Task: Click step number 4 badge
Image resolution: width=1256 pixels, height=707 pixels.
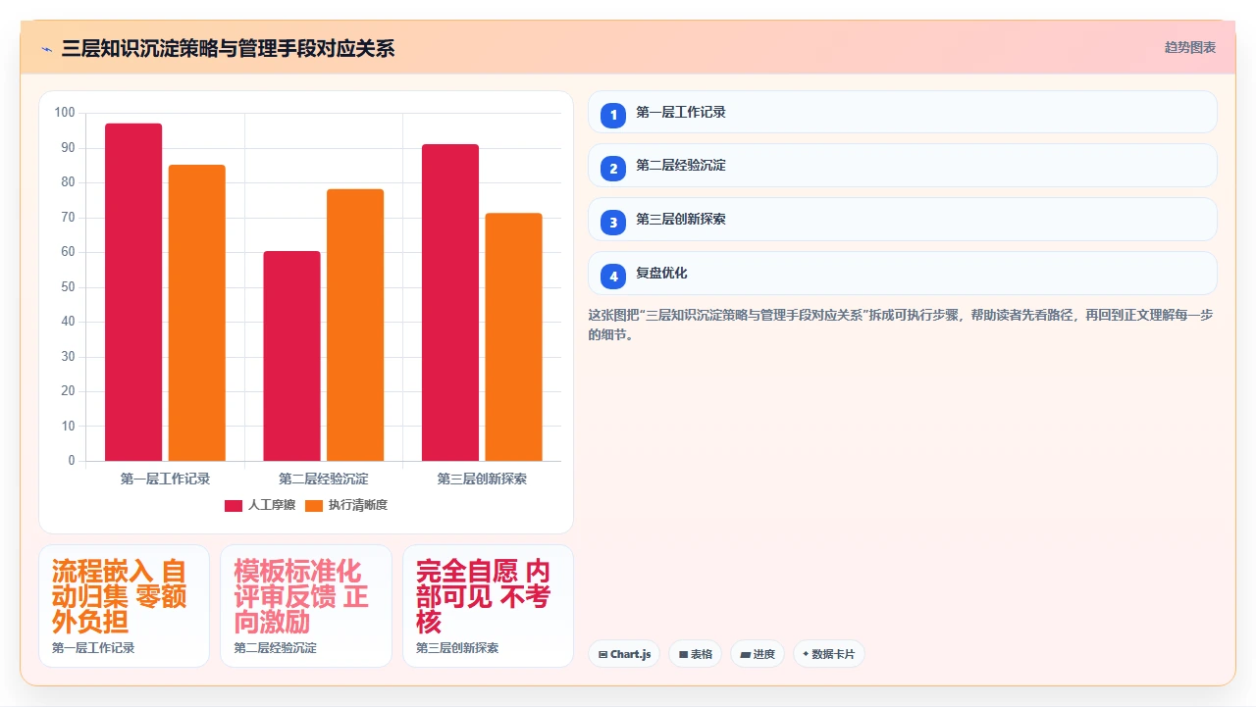Action: 613,277
